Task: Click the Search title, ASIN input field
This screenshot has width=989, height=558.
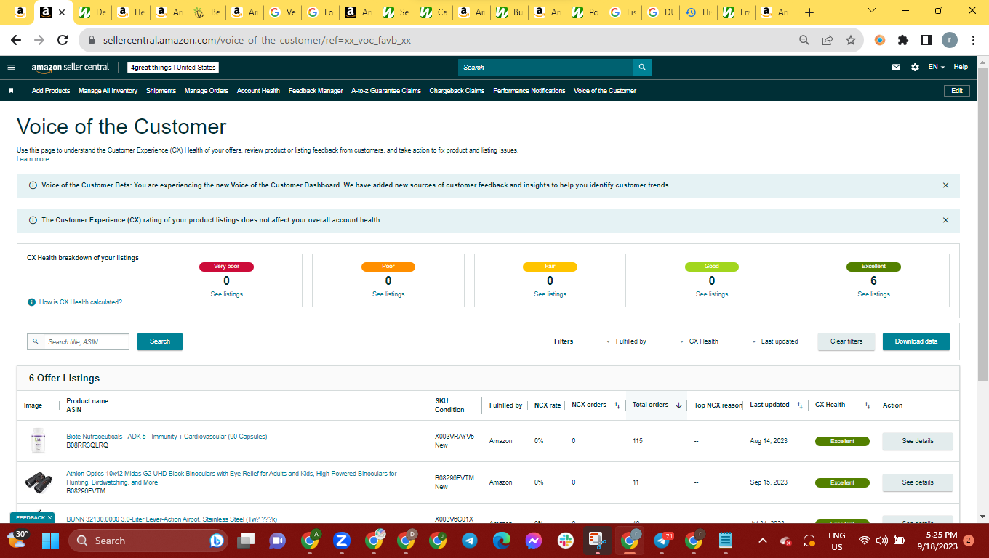Action: click(87, 341)
